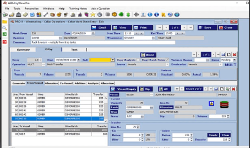The width and height of the screenshot is (250, 148).
Task: Click the Blend button
Action: tap(148, 55)
